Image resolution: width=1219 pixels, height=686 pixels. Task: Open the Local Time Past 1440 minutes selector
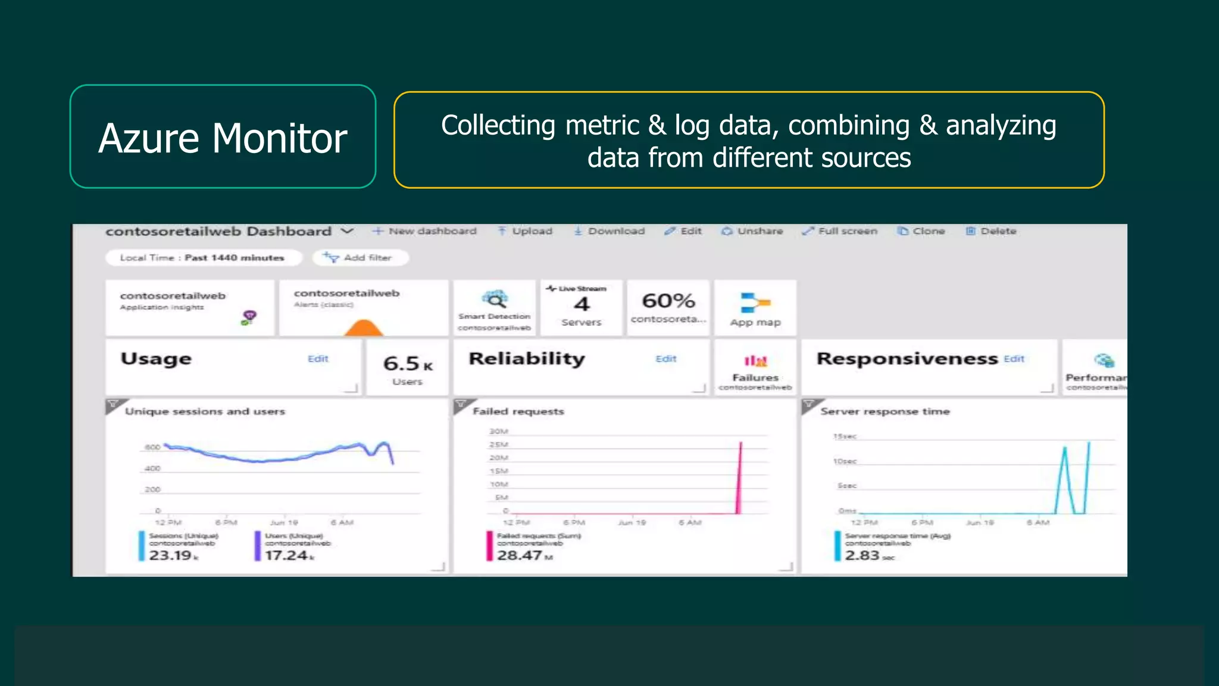pos(203,258)
